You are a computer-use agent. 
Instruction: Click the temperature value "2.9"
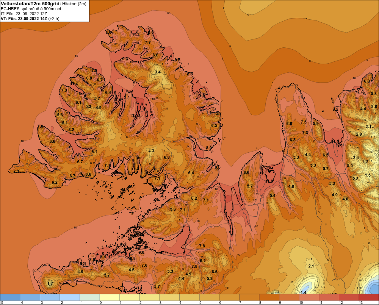click(359, 134)
